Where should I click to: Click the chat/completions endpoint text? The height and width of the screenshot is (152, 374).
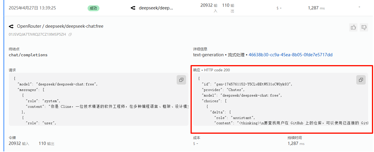point(28,55)
